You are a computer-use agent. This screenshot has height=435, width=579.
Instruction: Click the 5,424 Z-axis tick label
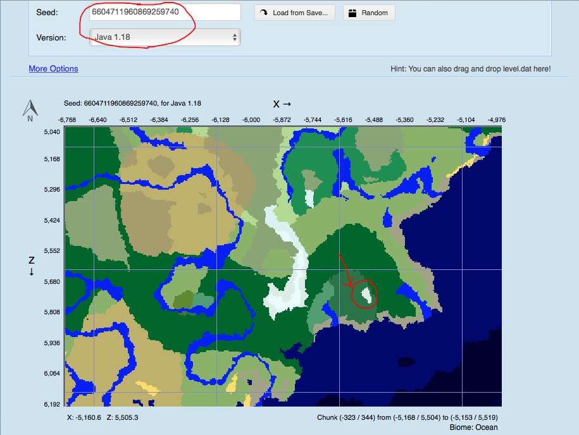pos(52,221)
